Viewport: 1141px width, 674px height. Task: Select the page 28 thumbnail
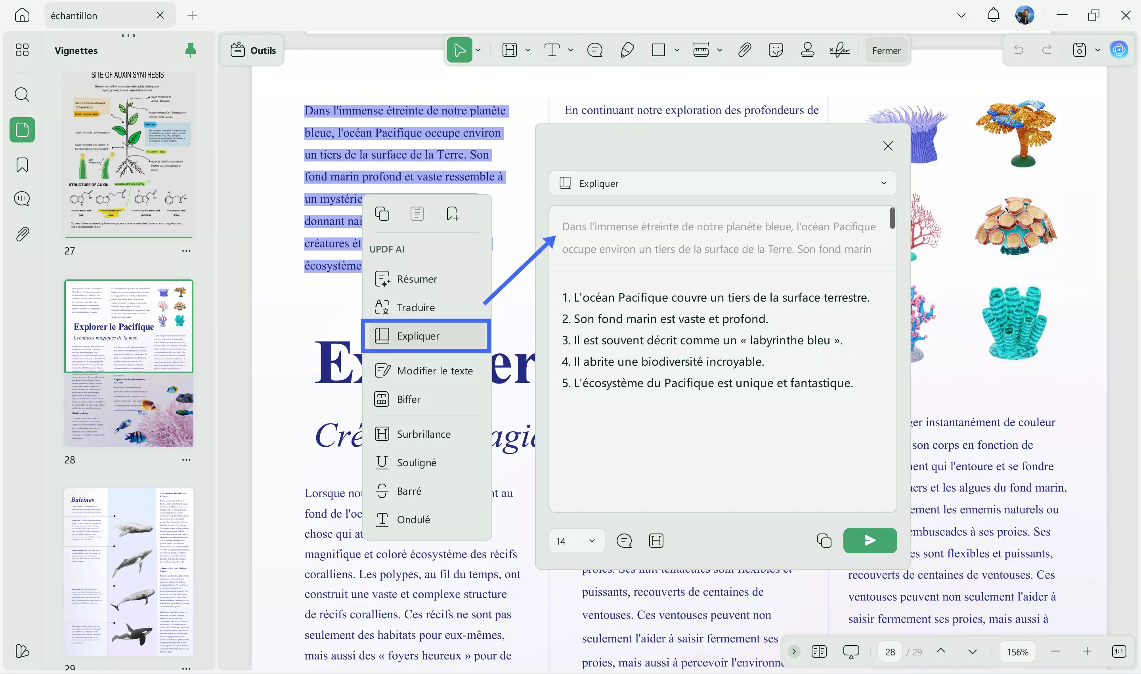pyautogui.click(x=129, y=363)
